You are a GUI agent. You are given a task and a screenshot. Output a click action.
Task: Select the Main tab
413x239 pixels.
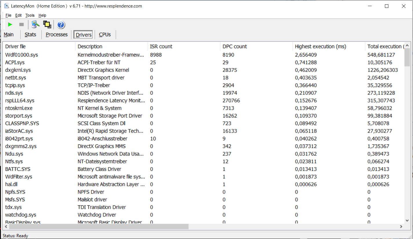(9, 35)
